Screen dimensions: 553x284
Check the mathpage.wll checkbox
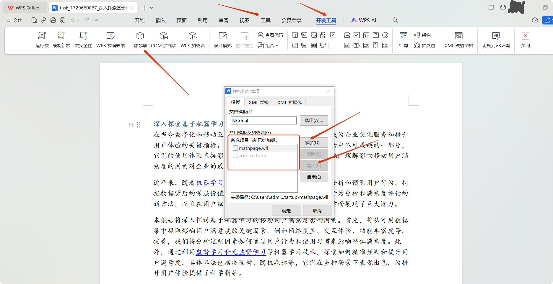[x=235, y=148]
